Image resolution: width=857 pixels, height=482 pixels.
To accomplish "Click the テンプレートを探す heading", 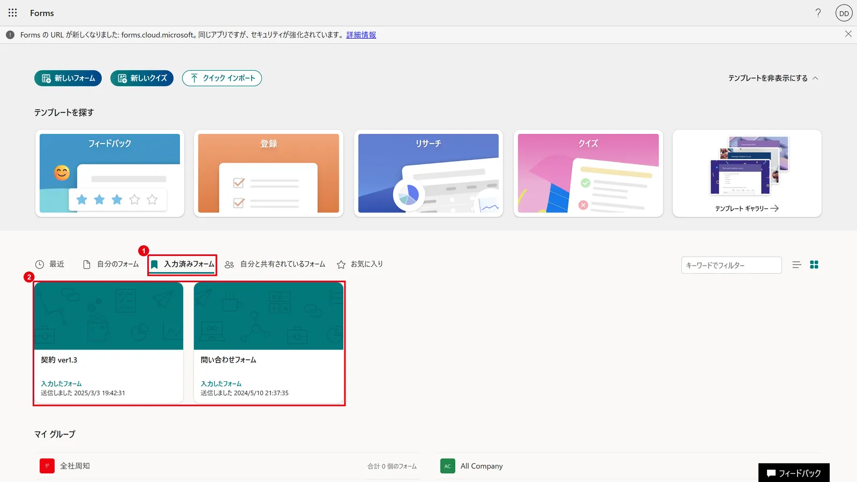I will (x=64, y=112).
